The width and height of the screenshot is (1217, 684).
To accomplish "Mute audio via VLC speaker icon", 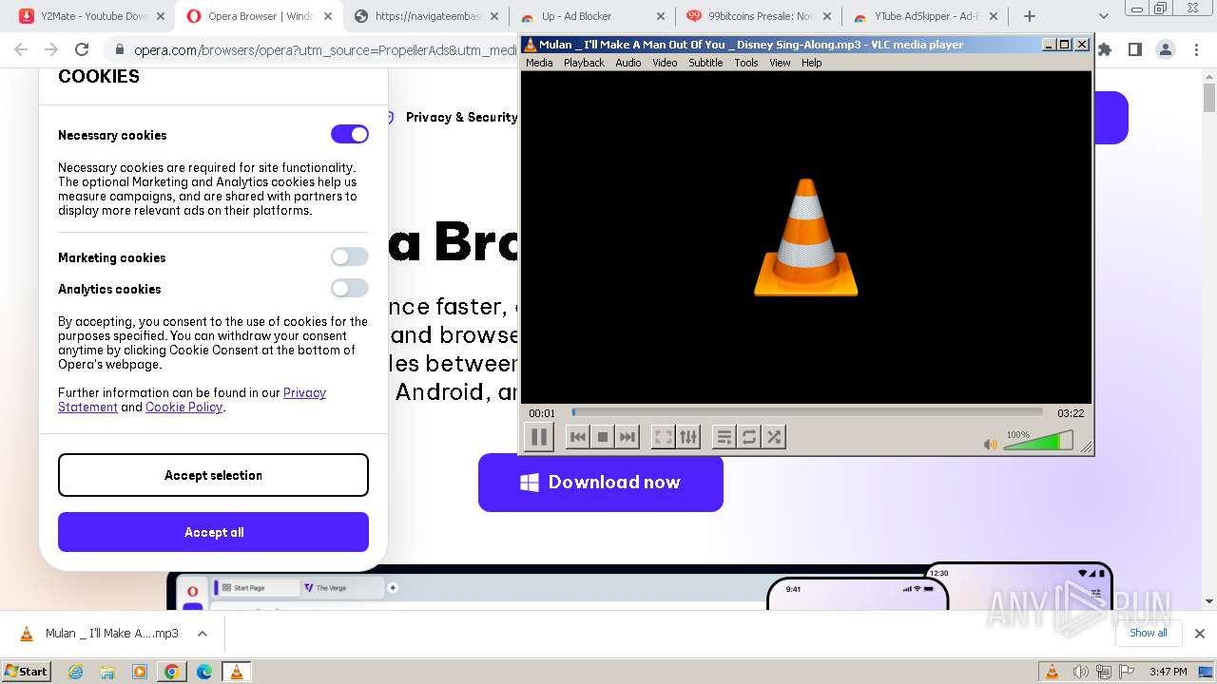I will [x=991, y=444].
